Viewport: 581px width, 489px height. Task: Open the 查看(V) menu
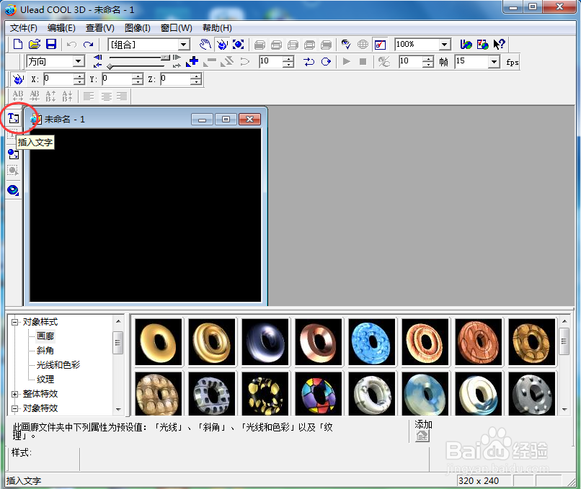click(100, 28)
